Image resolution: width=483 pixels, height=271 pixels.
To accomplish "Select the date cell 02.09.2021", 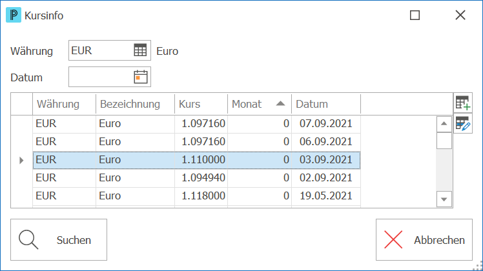I will click(326, 177).
